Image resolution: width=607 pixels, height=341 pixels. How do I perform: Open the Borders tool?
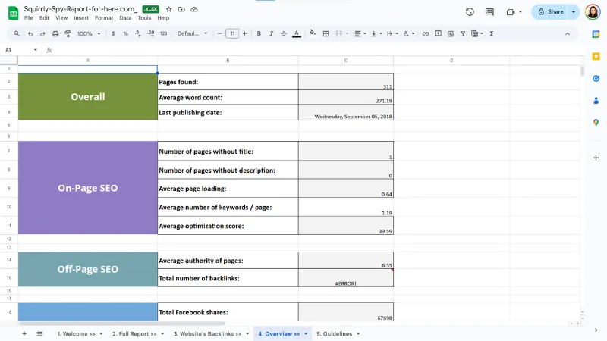tap(326, 34)
